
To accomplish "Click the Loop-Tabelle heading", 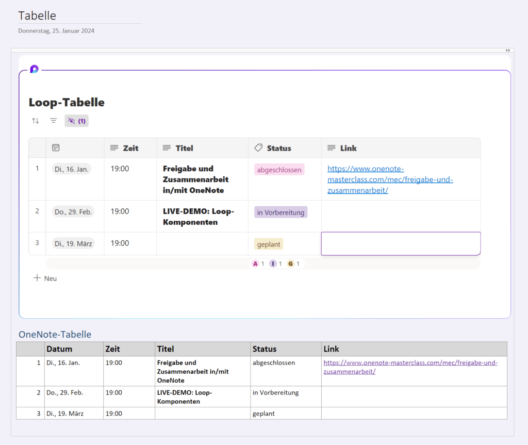I will coord(67,103).
